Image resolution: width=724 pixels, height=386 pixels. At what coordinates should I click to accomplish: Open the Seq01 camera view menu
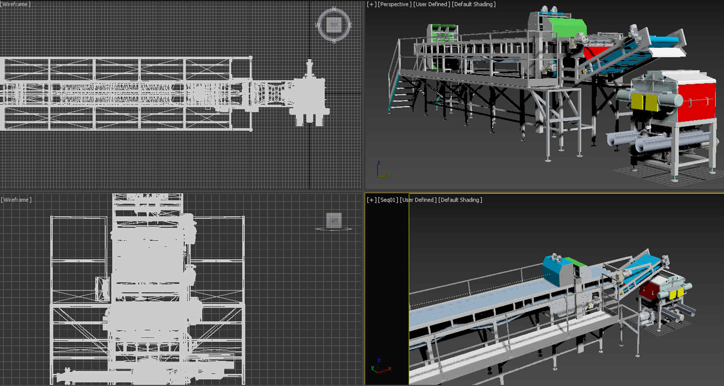pos(388,200)
